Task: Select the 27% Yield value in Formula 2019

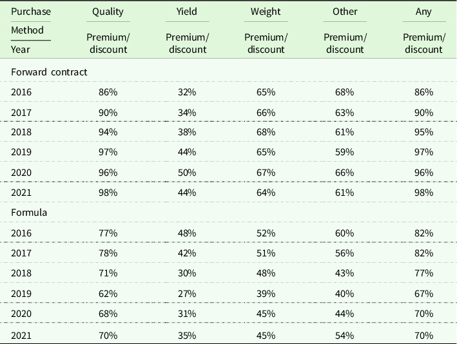Action: point(186,293)
